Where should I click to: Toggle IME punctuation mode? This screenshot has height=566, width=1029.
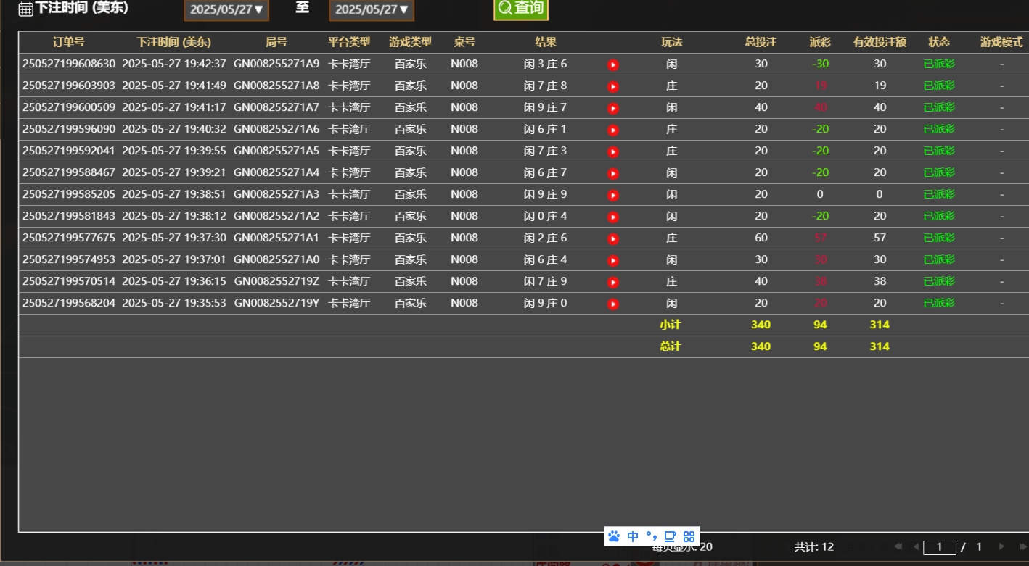click(651, 536)
